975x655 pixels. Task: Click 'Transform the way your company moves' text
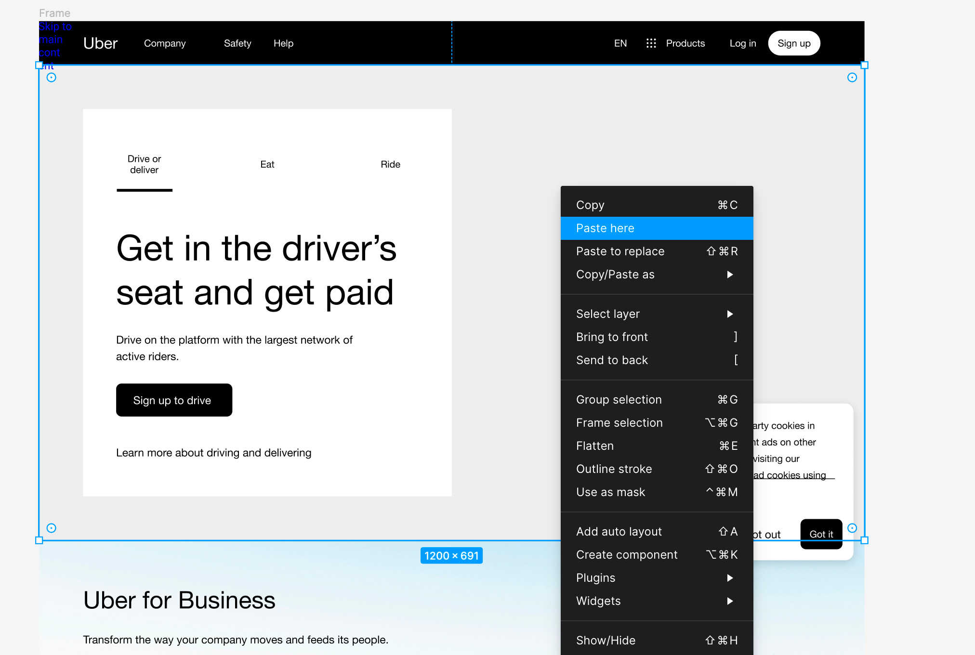click(x=236, y=640)
